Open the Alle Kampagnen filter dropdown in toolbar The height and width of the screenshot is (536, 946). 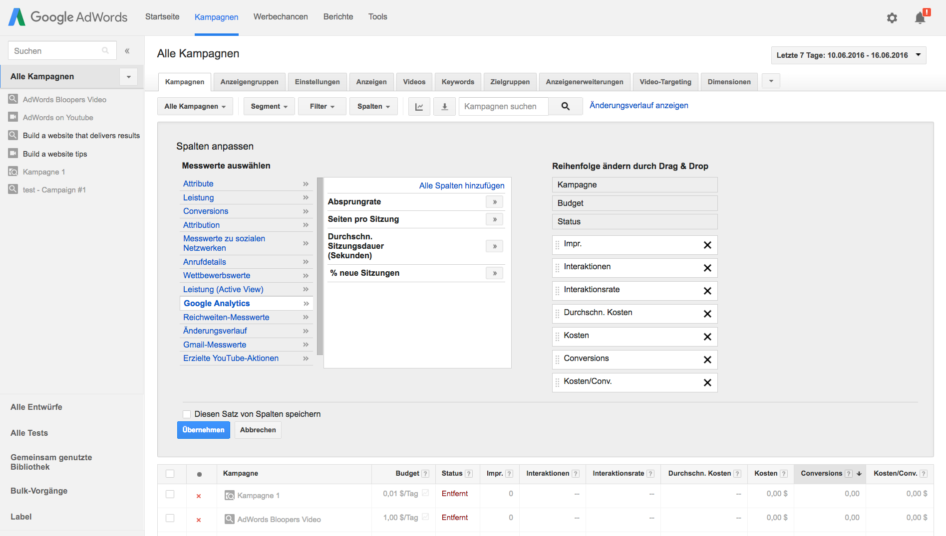pos(195,106)
